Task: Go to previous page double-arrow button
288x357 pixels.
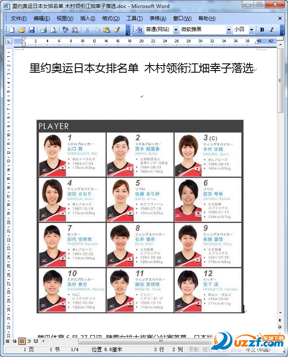Action: tap(280, 320)
